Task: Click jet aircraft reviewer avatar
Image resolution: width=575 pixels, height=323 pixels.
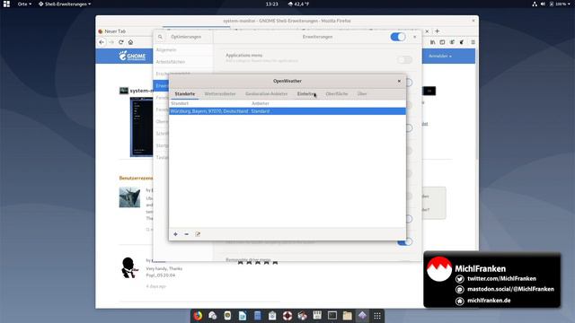Action: pos(129,197)
